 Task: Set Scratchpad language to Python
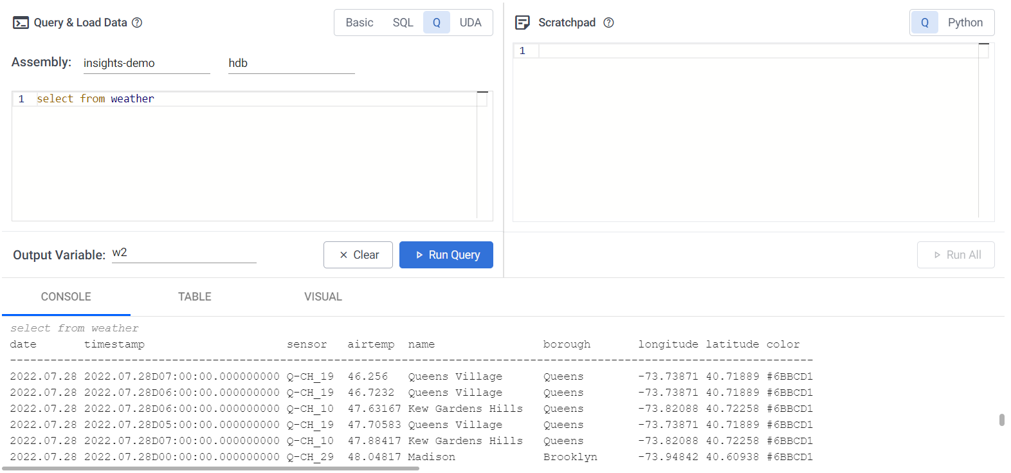(965, 23)
